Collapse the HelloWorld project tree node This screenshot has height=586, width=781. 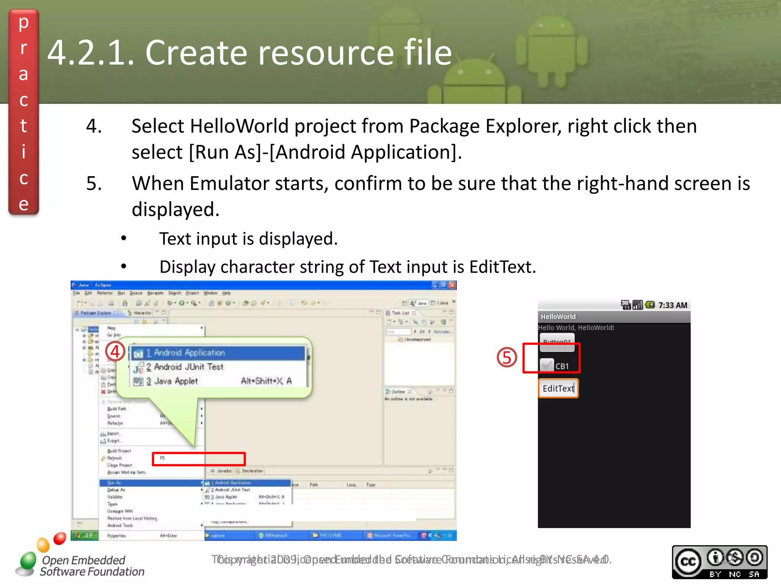78,329
